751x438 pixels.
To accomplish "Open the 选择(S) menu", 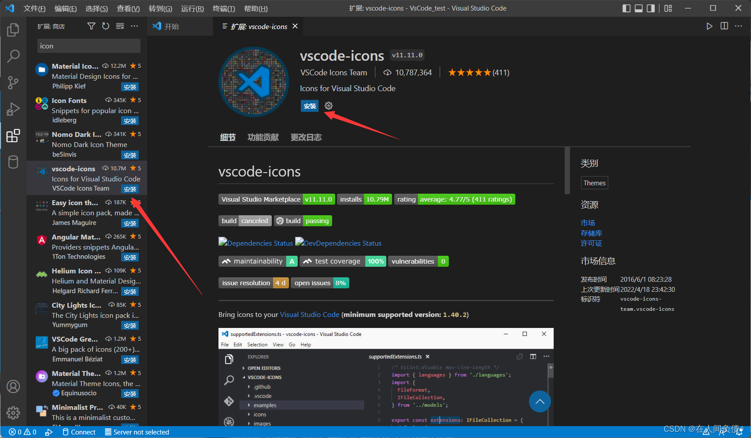I will [96, 8].
